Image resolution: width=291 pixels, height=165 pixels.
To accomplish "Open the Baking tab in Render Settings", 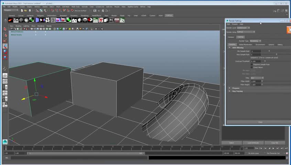I will pos(280,45).
